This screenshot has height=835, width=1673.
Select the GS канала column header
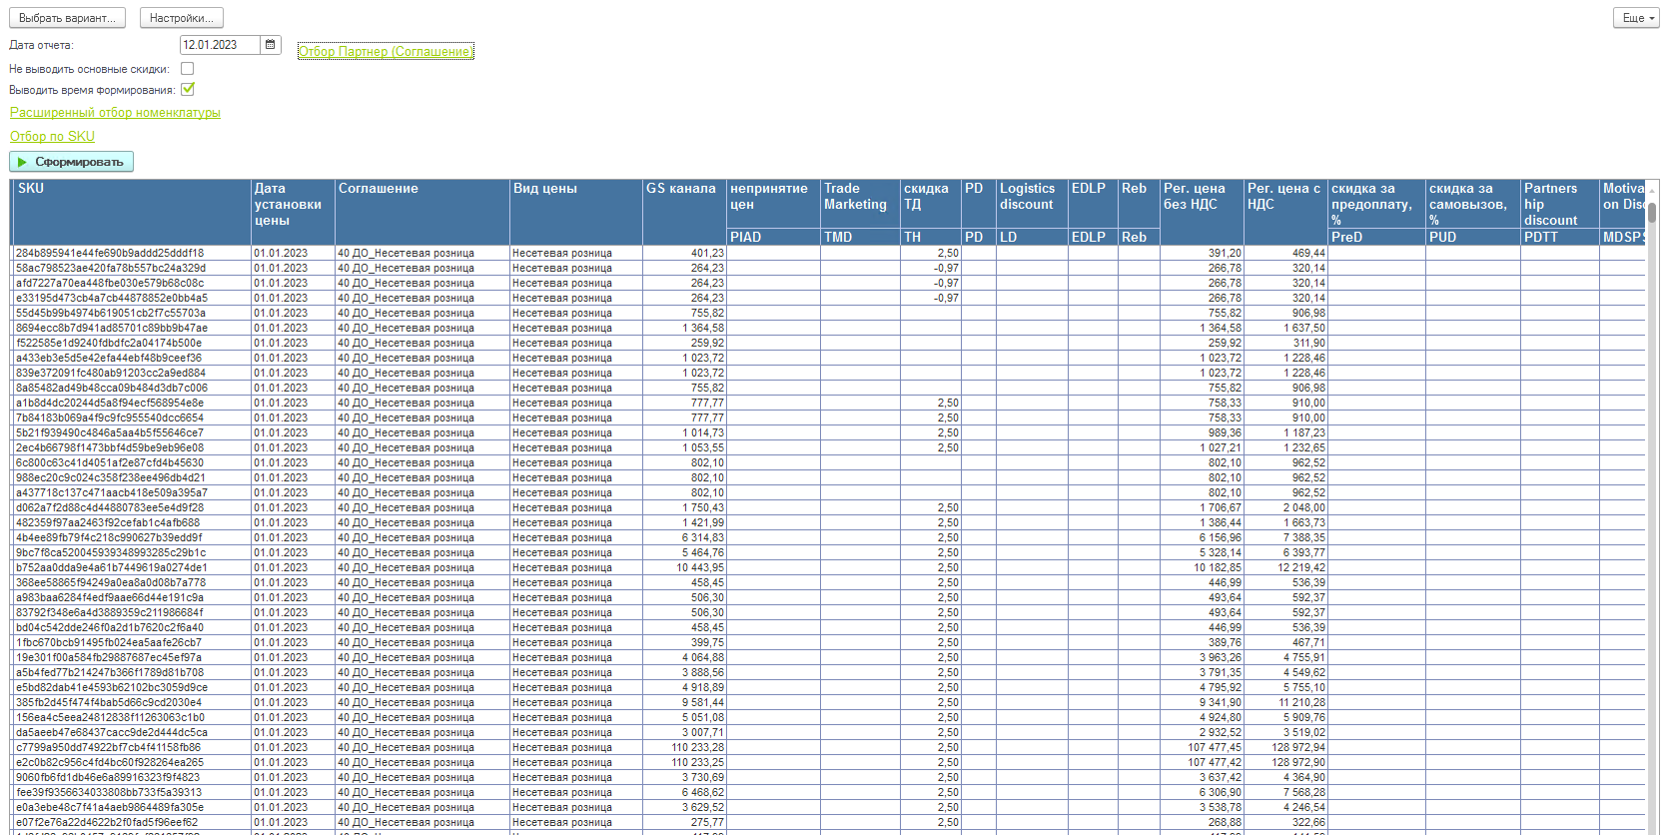(x=684, y=212)
